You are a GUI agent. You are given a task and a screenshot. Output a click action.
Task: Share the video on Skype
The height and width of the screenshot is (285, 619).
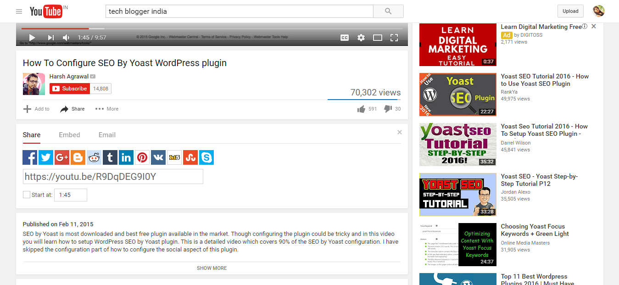(x=206, y=157)
